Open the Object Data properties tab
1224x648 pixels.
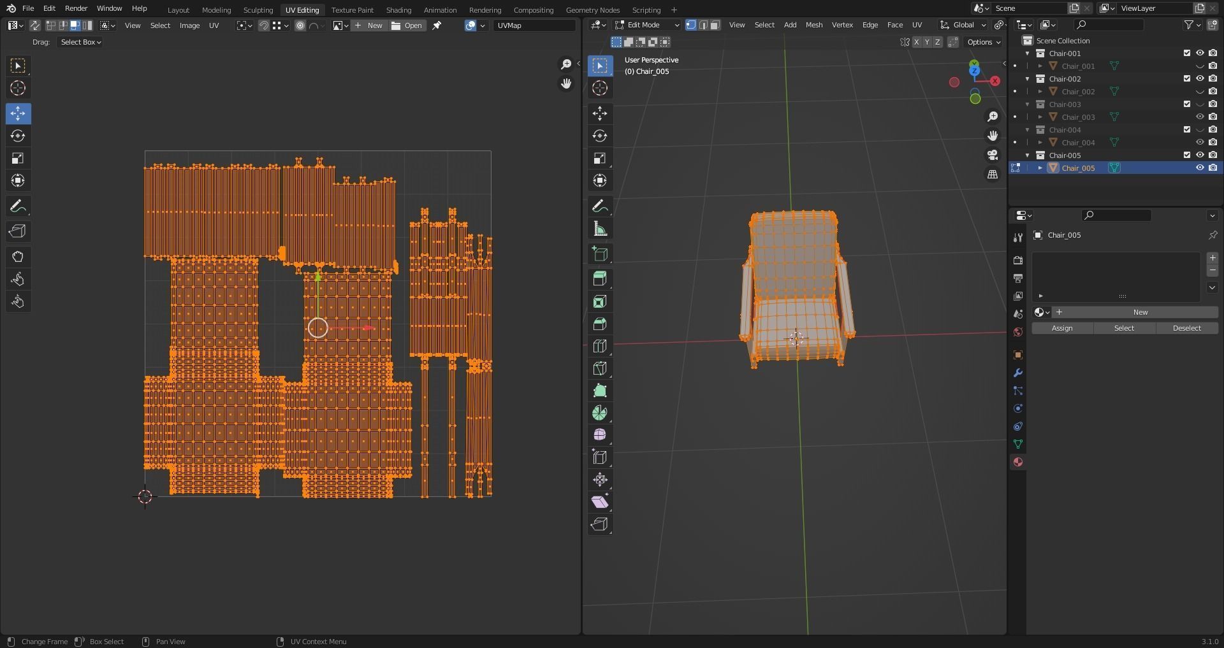click(1018, 444)
